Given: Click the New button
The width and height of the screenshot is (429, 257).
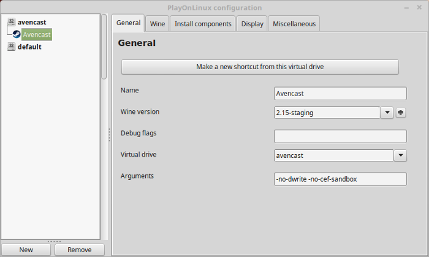Looking at the screenshot, I should [26, 250].
